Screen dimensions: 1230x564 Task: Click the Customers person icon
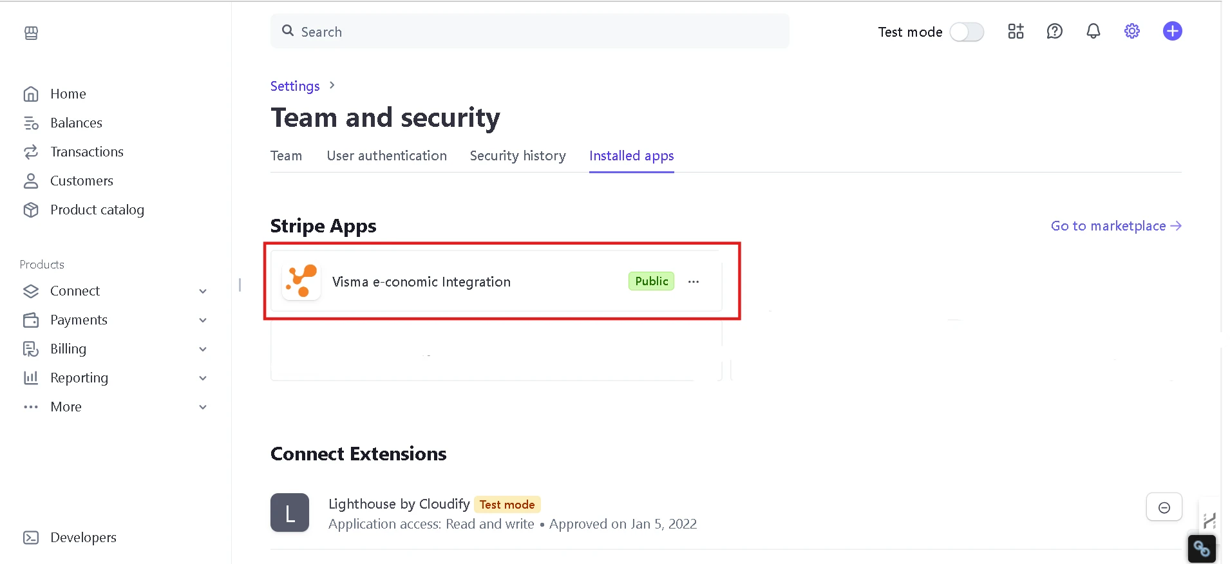(31, 181)
